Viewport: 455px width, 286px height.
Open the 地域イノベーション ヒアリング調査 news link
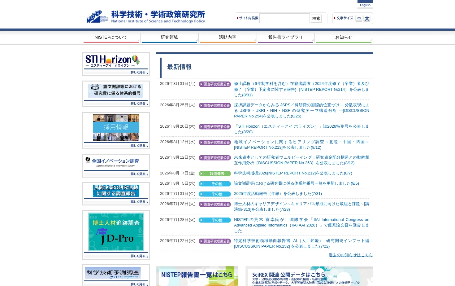(301, 145)
